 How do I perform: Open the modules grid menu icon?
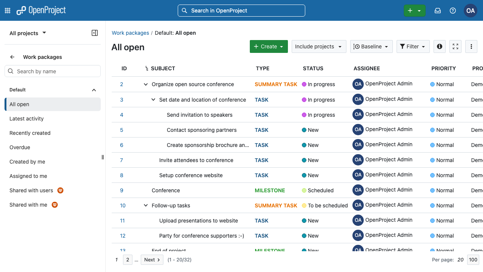pos(8,11)
